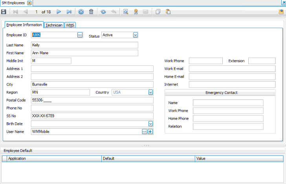Close the SM Employees tab

29,3
